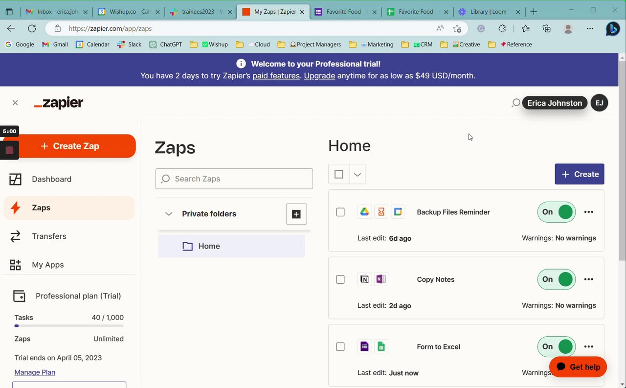Select the Home folder
The height and width of the screenshot is (388, 626).
[231, 246]
